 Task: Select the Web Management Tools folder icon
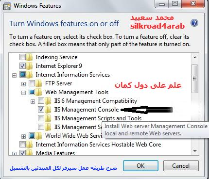click(39, 92)
